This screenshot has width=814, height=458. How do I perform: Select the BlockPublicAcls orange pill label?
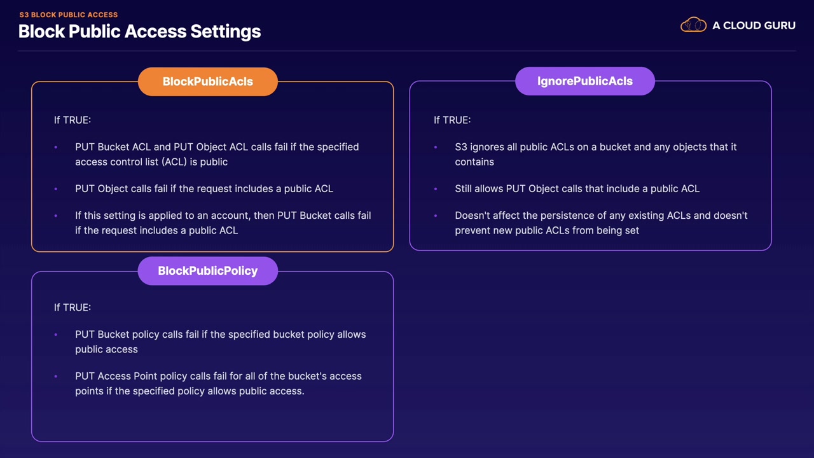coord(208,81)
